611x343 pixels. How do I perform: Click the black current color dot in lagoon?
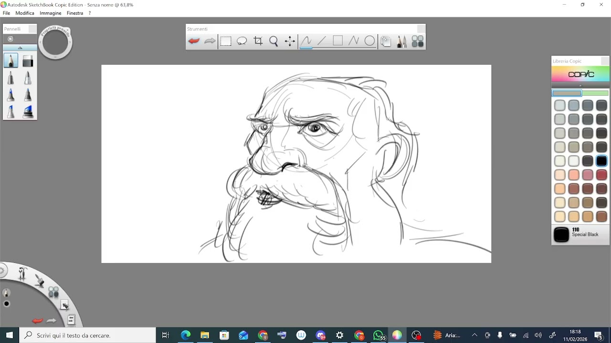point(7,304)
